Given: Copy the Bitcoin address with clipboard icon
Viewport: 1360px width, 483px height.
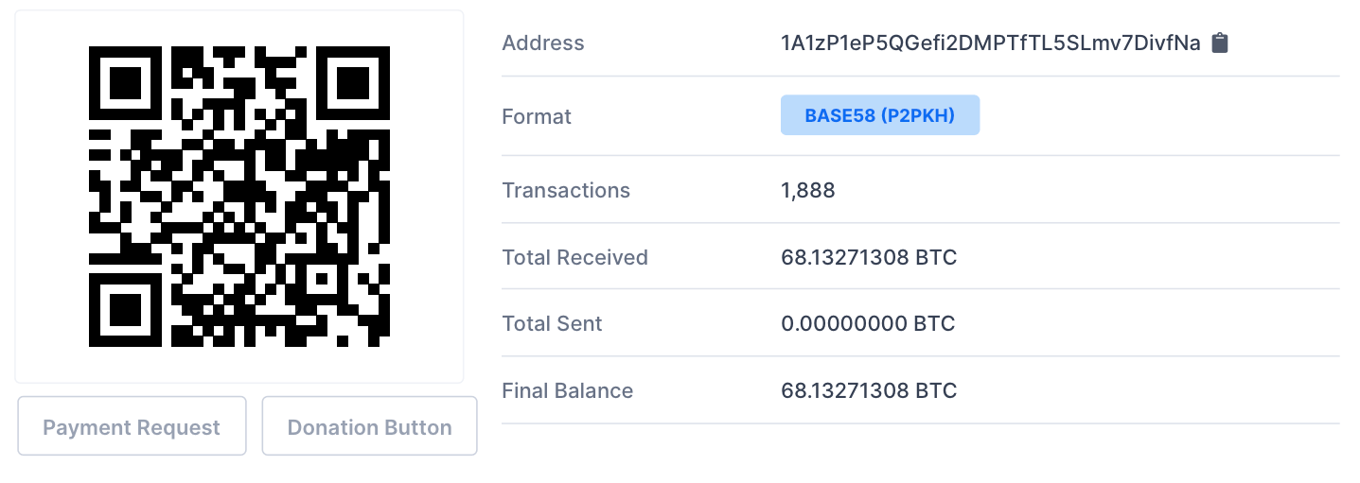Looking at the screenshot, I should click(x=1220, y=43).
